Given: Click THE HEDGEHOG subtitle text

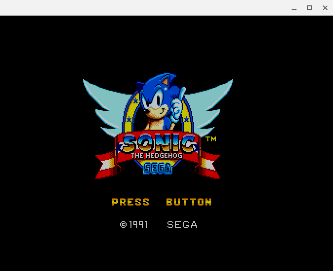Looking at the screenshot, I should point(157,156).
